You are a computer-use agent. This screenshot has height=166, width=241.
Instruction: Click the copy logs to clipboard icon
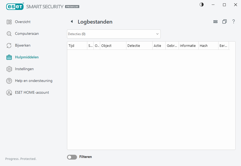(x=224, y=21)
